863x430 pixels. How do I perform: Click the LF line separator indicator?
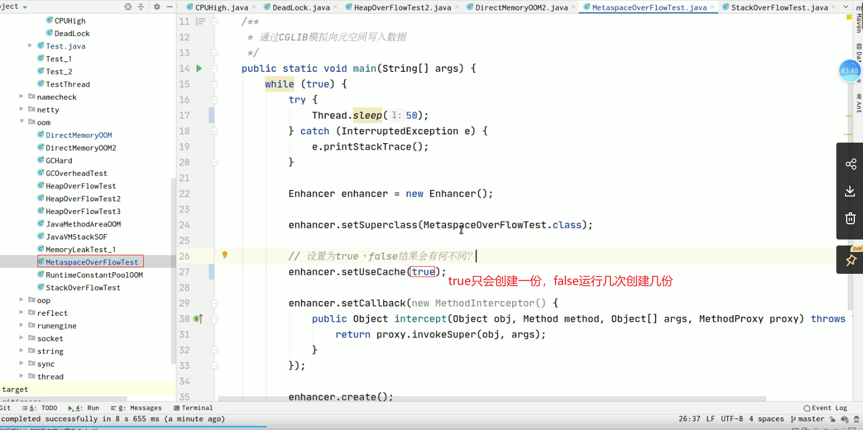click(711, 419)
